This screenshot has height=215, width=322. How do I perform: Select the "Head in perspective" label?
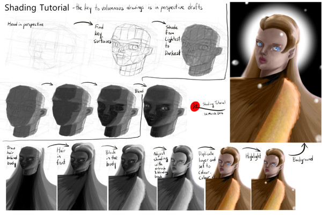(x=25, y=25)
